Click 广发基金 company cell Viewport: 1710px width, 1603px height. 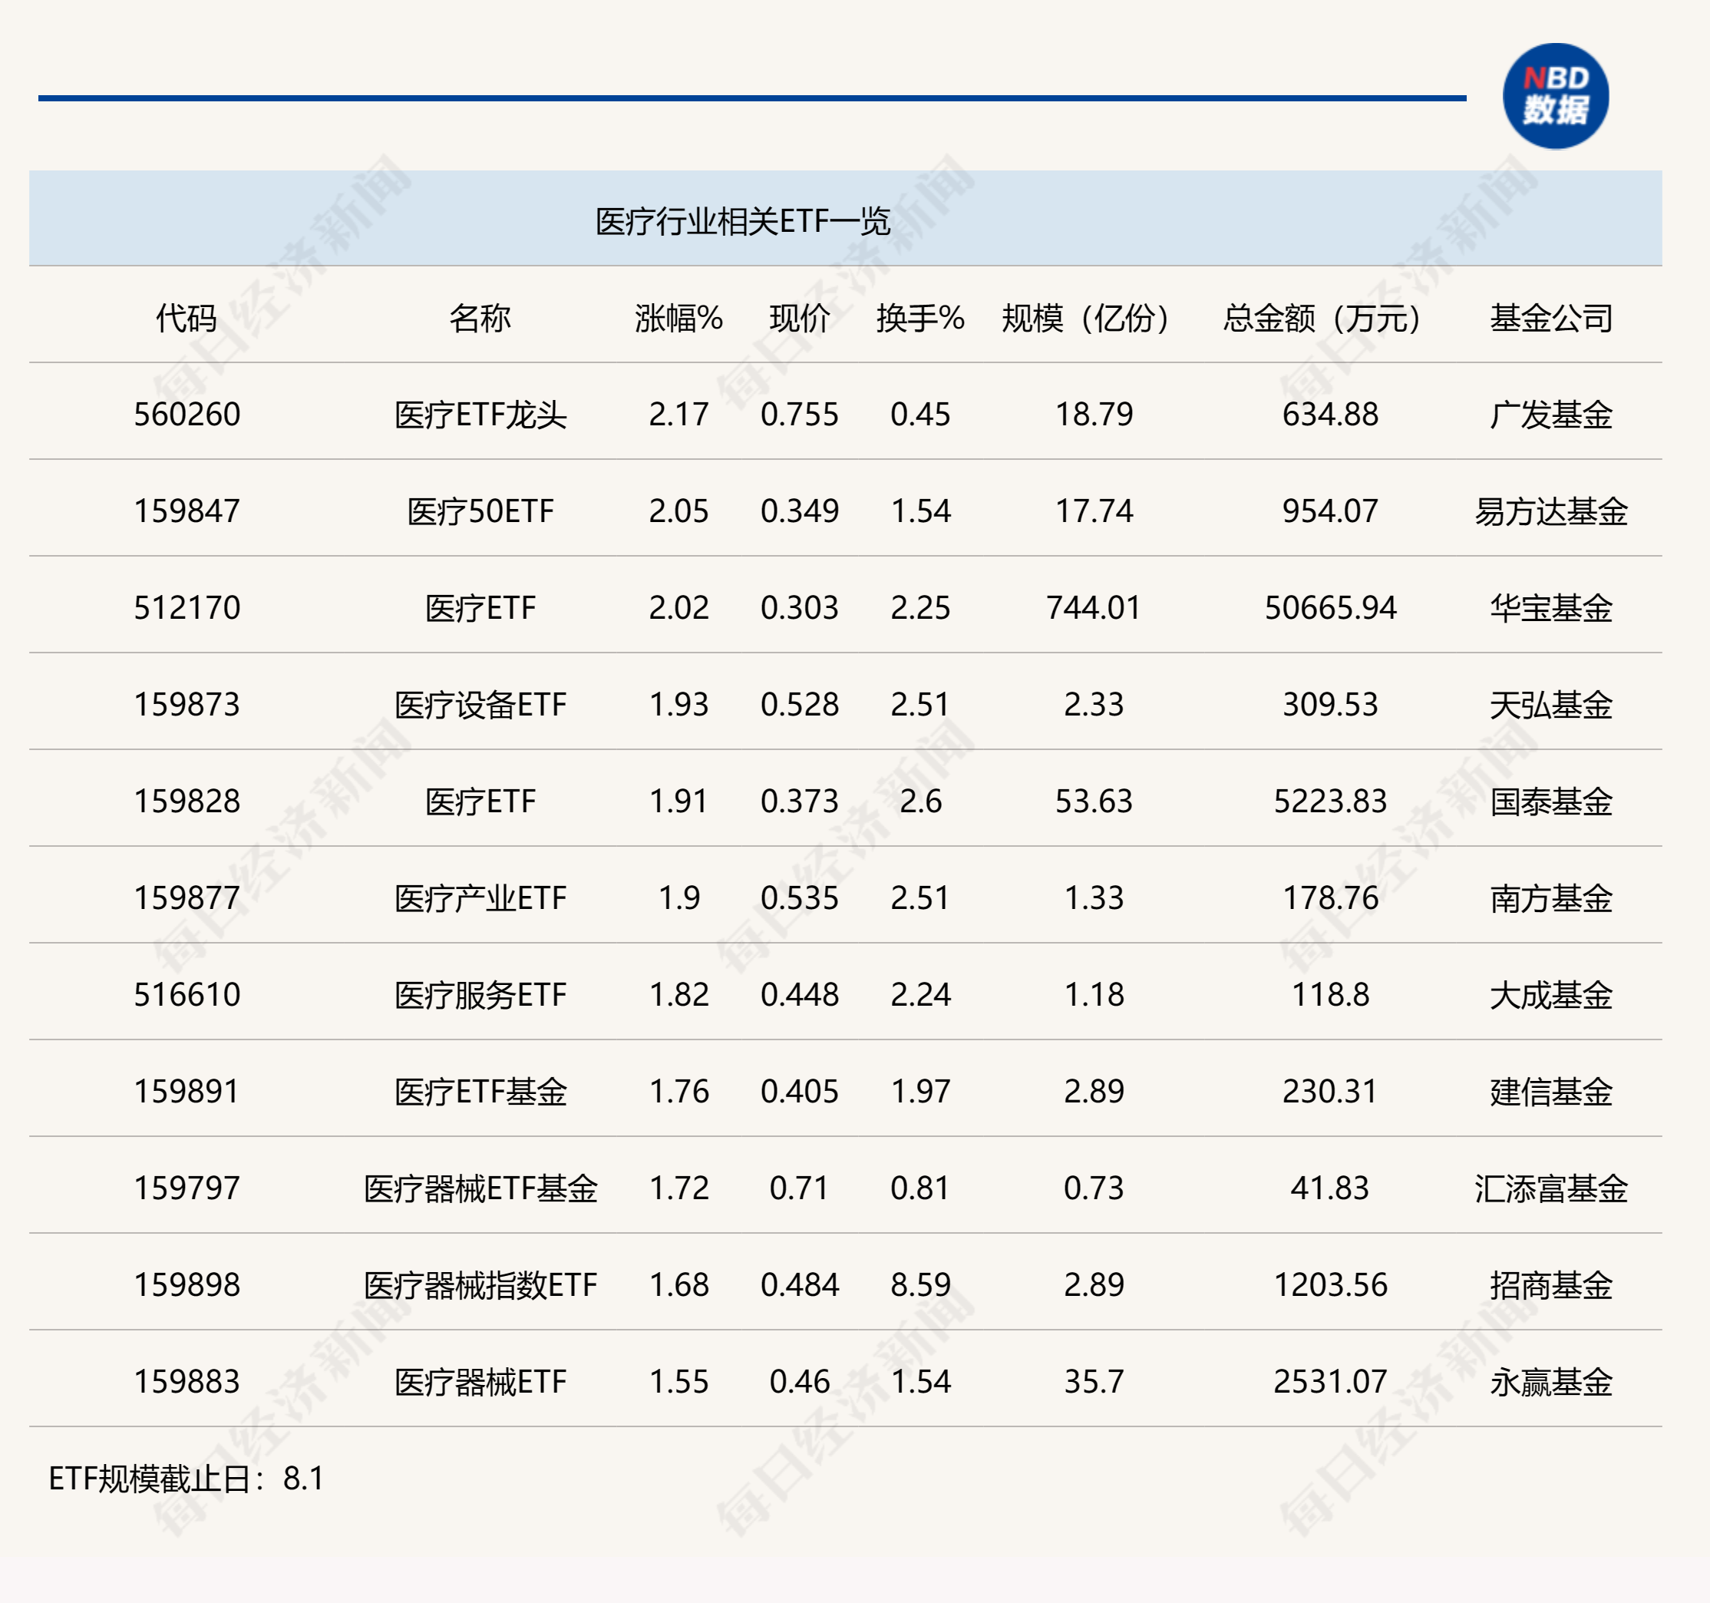point(1551,415)
